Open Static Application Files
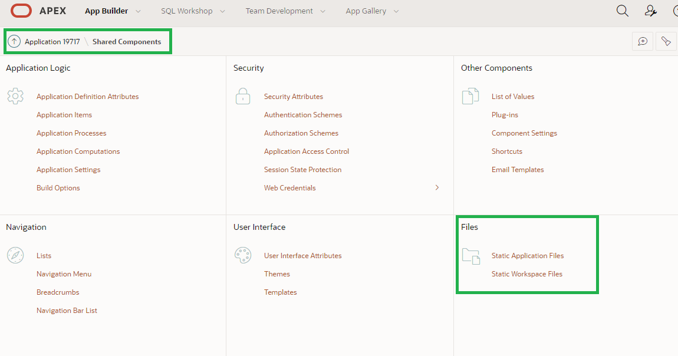This screenshot has width=678, height=356. coord(527,255)
